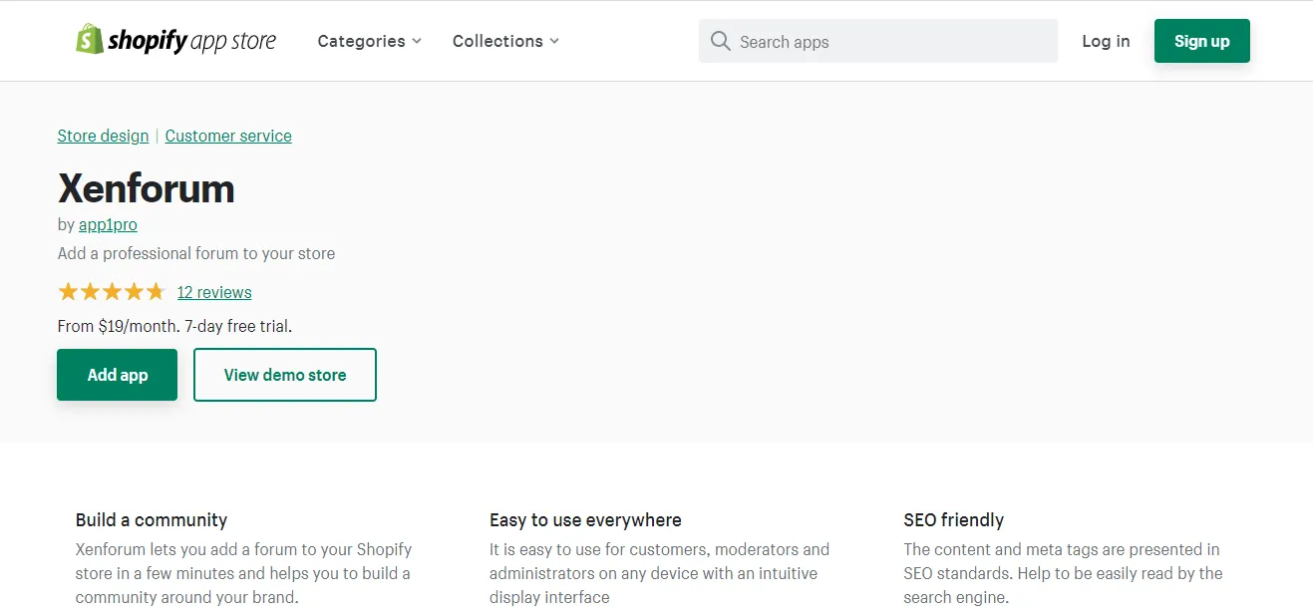The width and height of the screenshot is (1313, 616).
Task: Click the 'shopify app store' wordmark
Action: tap(191, 41)
